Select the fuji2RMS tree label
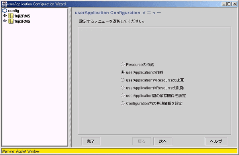Image resolution: width=239 pixels, height=155 pixels. [x=22, y=16]
